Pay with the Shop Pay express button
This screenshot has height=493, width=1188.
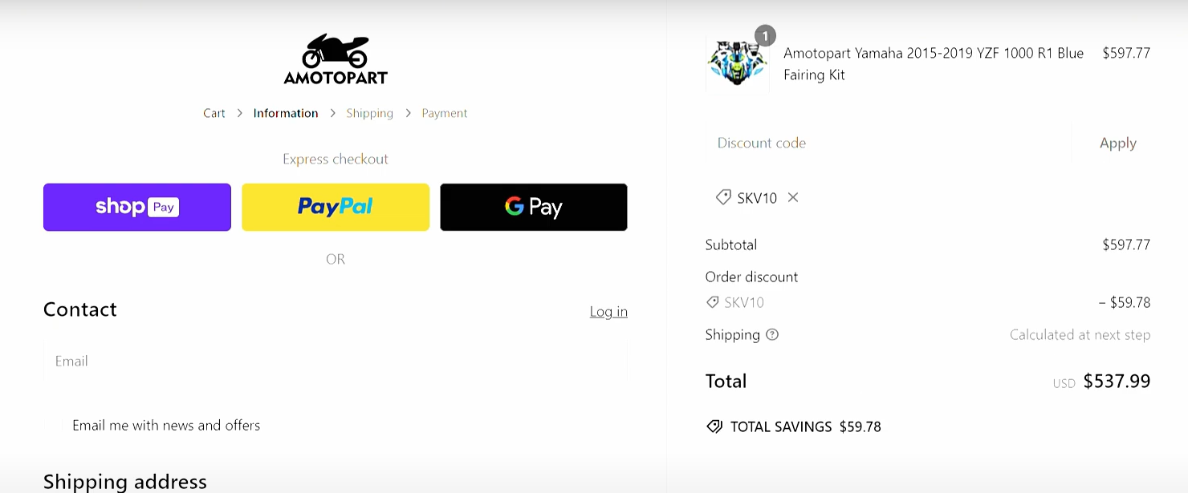pyautogui.click(x=137, y=207)
